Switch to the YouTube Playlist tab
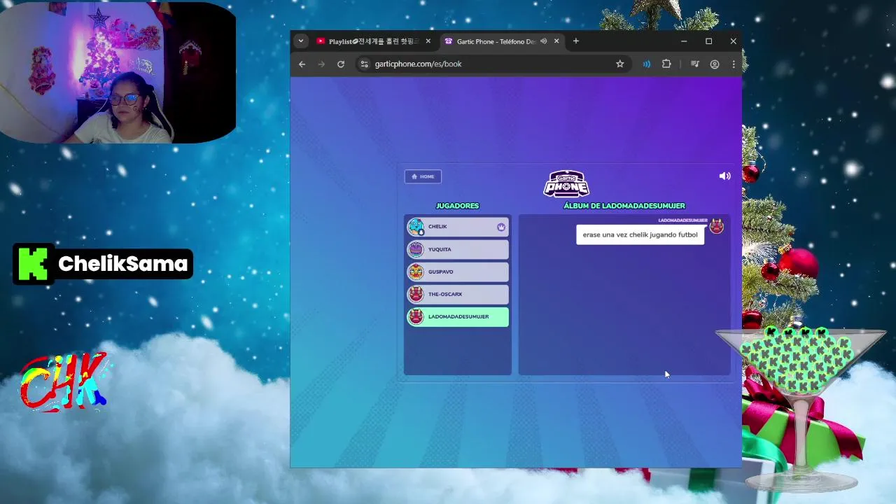This screenshot has height=504, width=896. 373,41
